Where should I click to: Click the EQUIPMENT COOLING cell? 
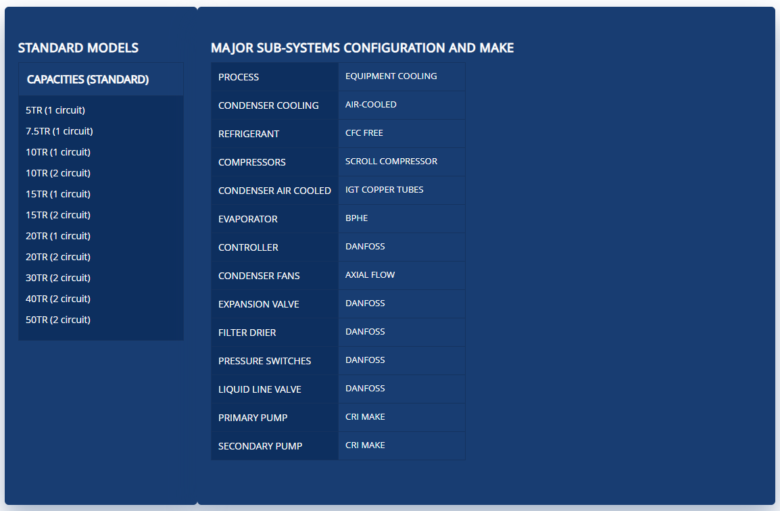(391, 76)
